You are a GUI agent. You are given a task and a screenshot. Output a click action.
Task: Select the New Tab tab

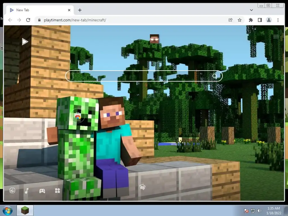pyautogui.click(x=40, y=10)
